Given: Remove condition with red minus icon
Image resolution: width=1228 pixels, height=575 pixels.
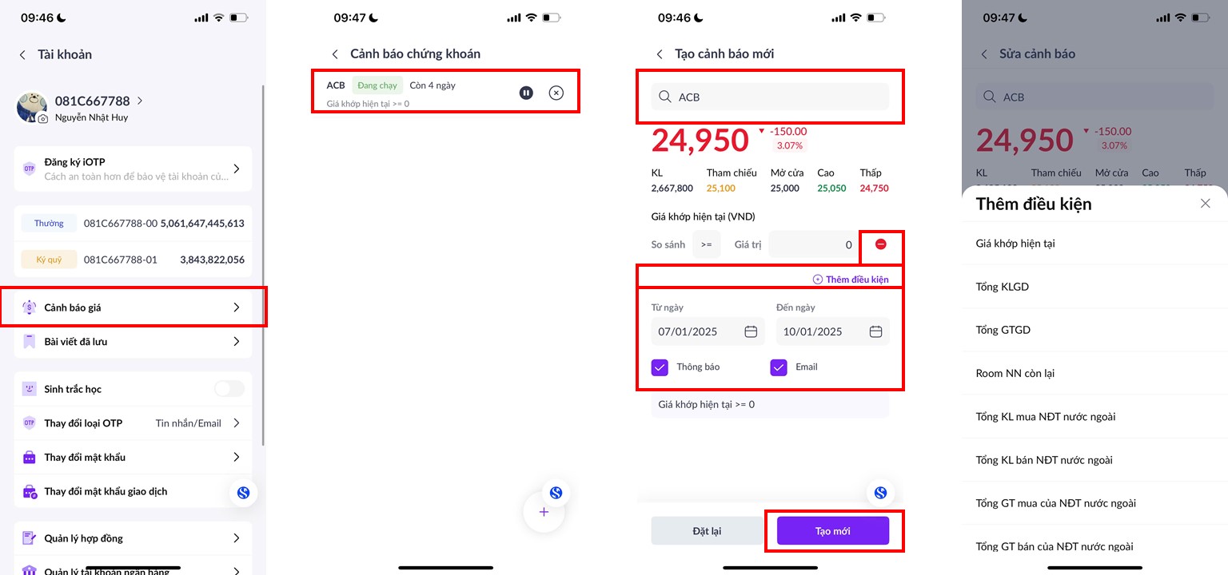Looking at the screenshot, I should 880,244.
